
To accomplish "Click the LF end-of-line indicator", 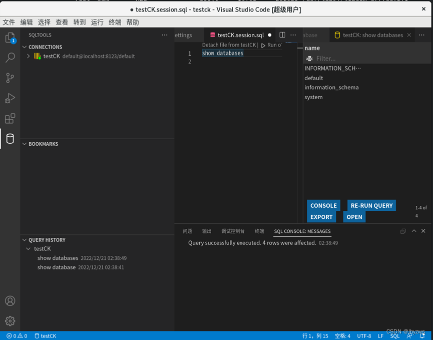I will [x=380, y=336].
